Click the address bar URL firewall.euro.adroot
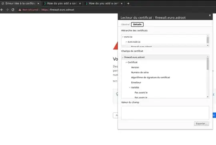 point(58,10)
